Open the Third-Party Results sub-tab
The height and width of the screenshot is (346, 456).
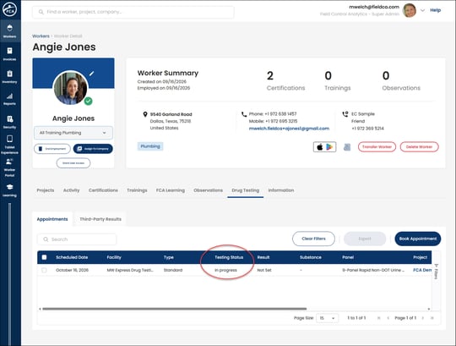[100, 219]
